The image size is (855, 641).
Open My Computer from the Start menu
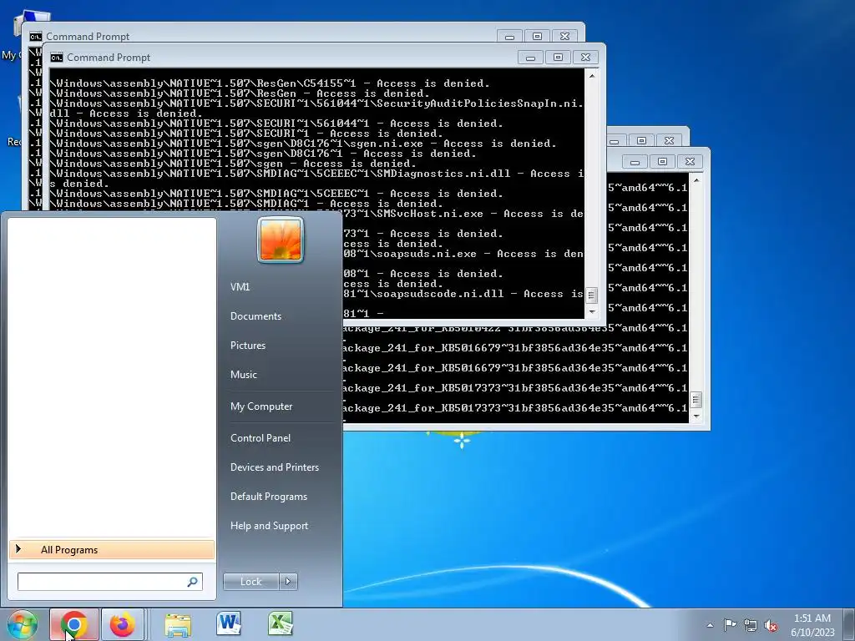tap(261, 406)
